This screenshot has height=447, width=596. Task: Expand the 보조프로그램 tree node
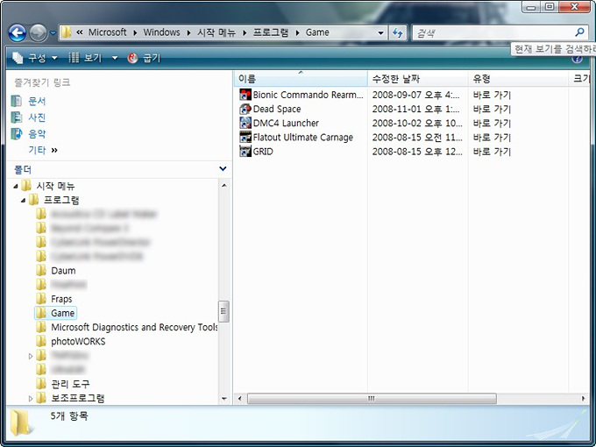pyautogui.click(x=31, y=398)
